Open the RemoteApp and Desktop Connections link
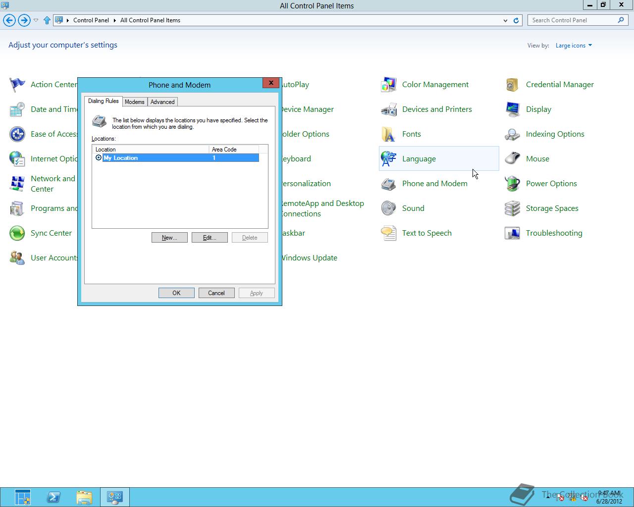This screenshot has height=507, width=634. pyautogui.click(x=322, y=208)
